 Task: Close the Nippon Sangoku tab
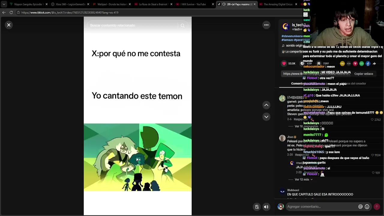46,4
